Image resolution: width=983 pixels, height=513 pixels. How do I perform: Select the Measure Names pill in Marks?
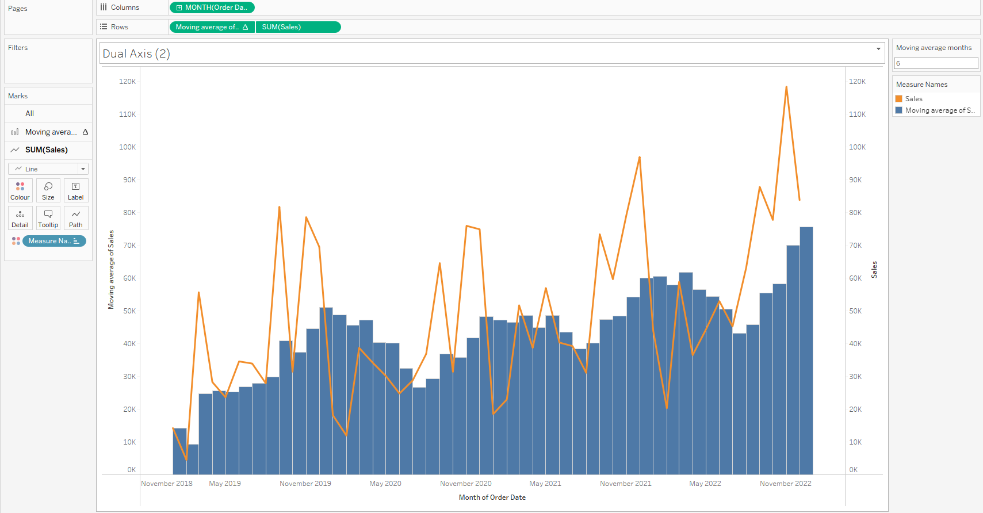click(x=54, y=241)
